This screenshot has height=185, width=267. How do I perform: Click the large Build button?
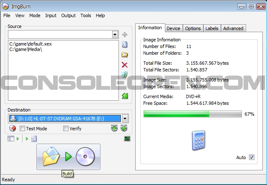click(69, 157)
